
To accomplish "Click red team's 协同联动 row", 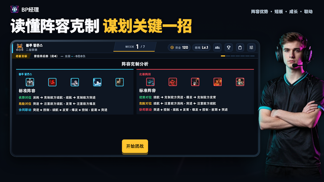I will click(x=183, y=110).
